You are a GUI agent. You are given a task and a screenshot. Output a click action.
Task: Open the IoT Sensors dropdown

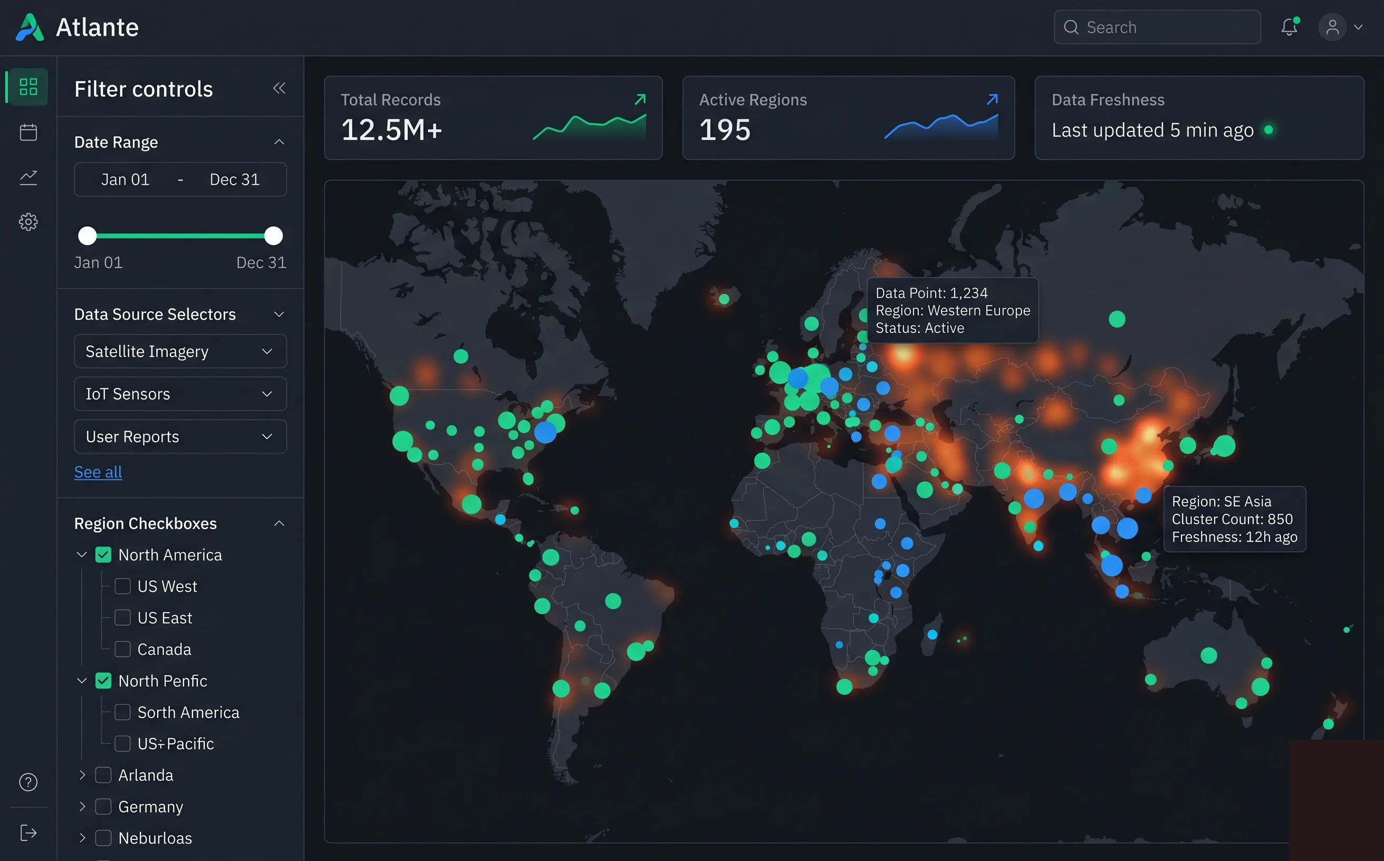click(x=180, y=394)
